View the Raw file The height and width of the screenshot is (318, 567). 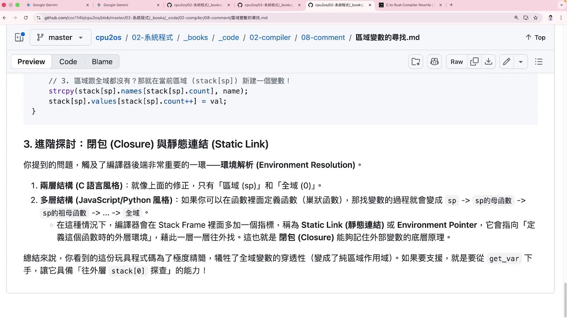[457, 62]
